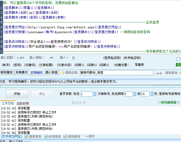Image resolution: width=181 pixels, height=142 pixels.
Task: Click the {} 插入 braces option
Action: [x=73, y=58]
